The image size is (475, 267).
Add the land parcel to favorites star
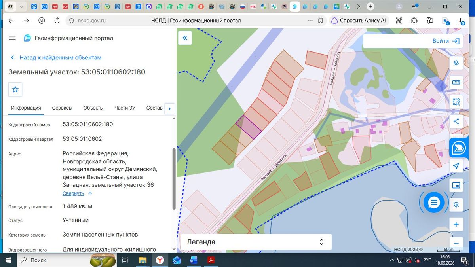pyautogui.click(x=15, y=89)
